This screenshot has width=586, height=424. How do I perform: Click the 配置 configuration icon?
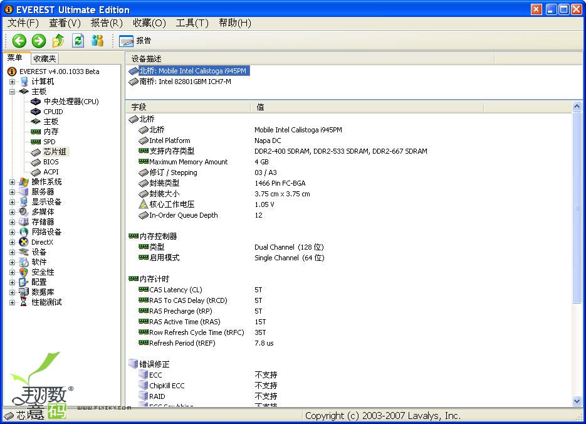(x=24, y=282)
